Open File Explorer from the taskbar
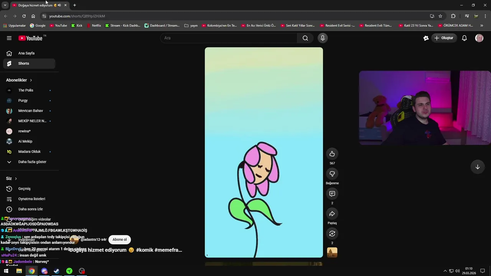491x276 pixels. [x=19, y=271]
